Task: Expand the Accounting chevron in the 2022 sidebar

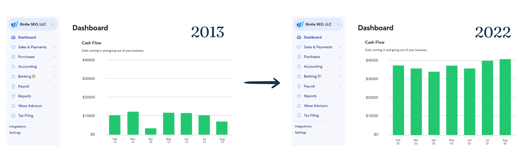Action: coord(340,66)
